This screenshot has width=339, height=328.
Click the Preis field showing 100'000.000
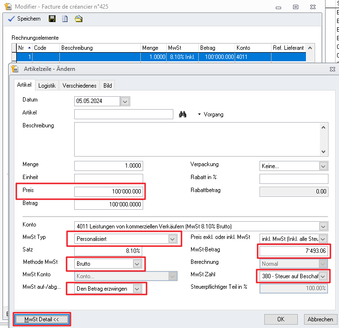(x=109, y=192)
